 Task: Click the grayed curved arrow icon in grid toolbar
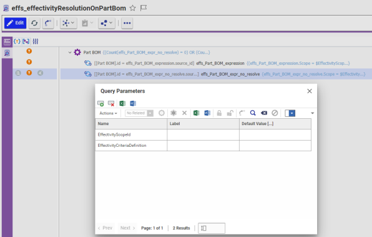tap(242, 113)
